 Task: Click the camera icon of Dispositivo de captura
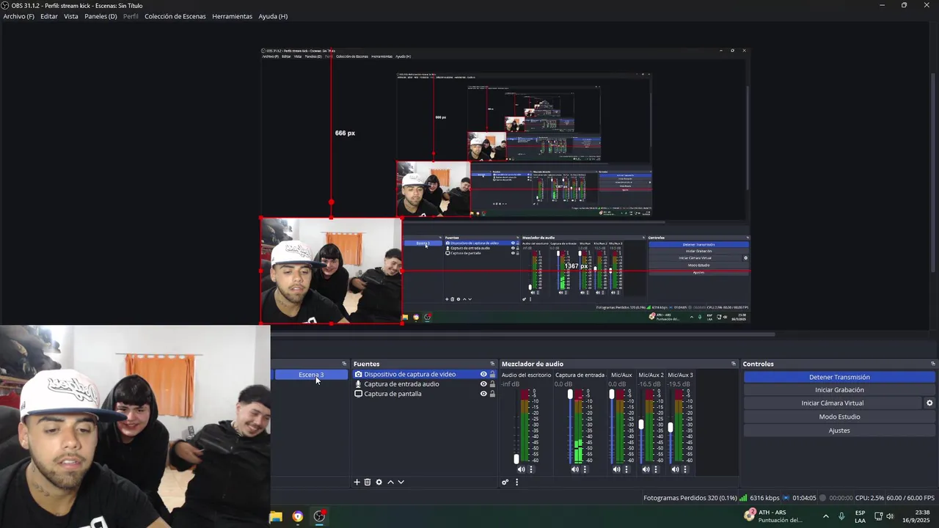coord(358,374)
